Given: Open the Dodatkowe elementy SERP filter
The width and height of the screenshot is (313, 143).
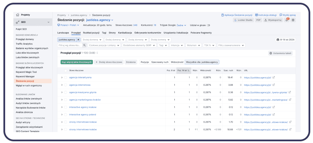Looking at the screenshot, I should [139, 45].
